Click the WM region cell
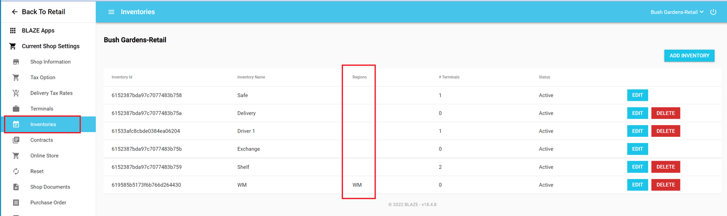 click(357, 185)
